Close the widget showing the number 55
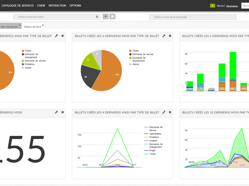 click(x=63, y=112)
